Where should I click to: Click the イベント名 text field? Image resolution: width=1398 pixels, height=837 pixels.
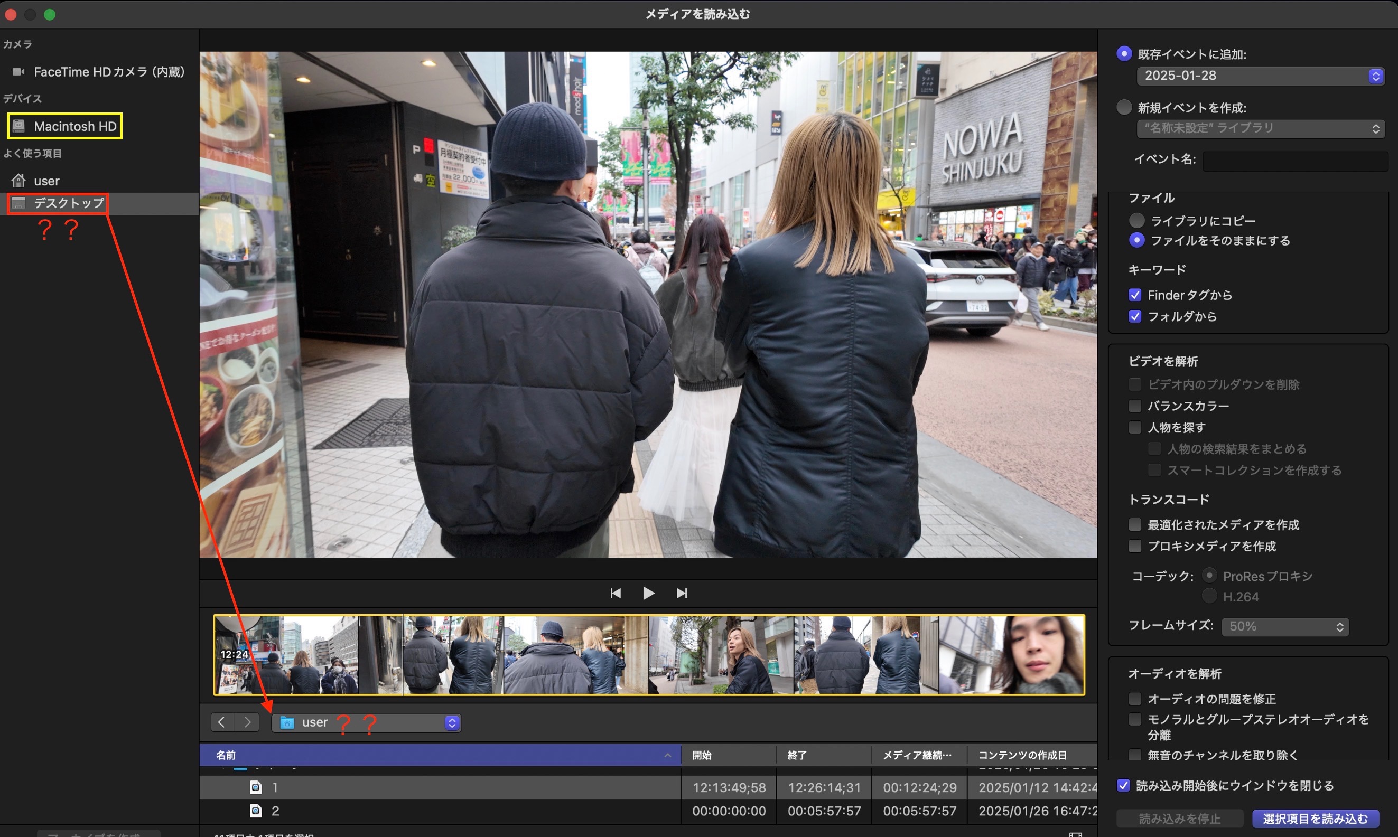click(x=1294, y=160)
